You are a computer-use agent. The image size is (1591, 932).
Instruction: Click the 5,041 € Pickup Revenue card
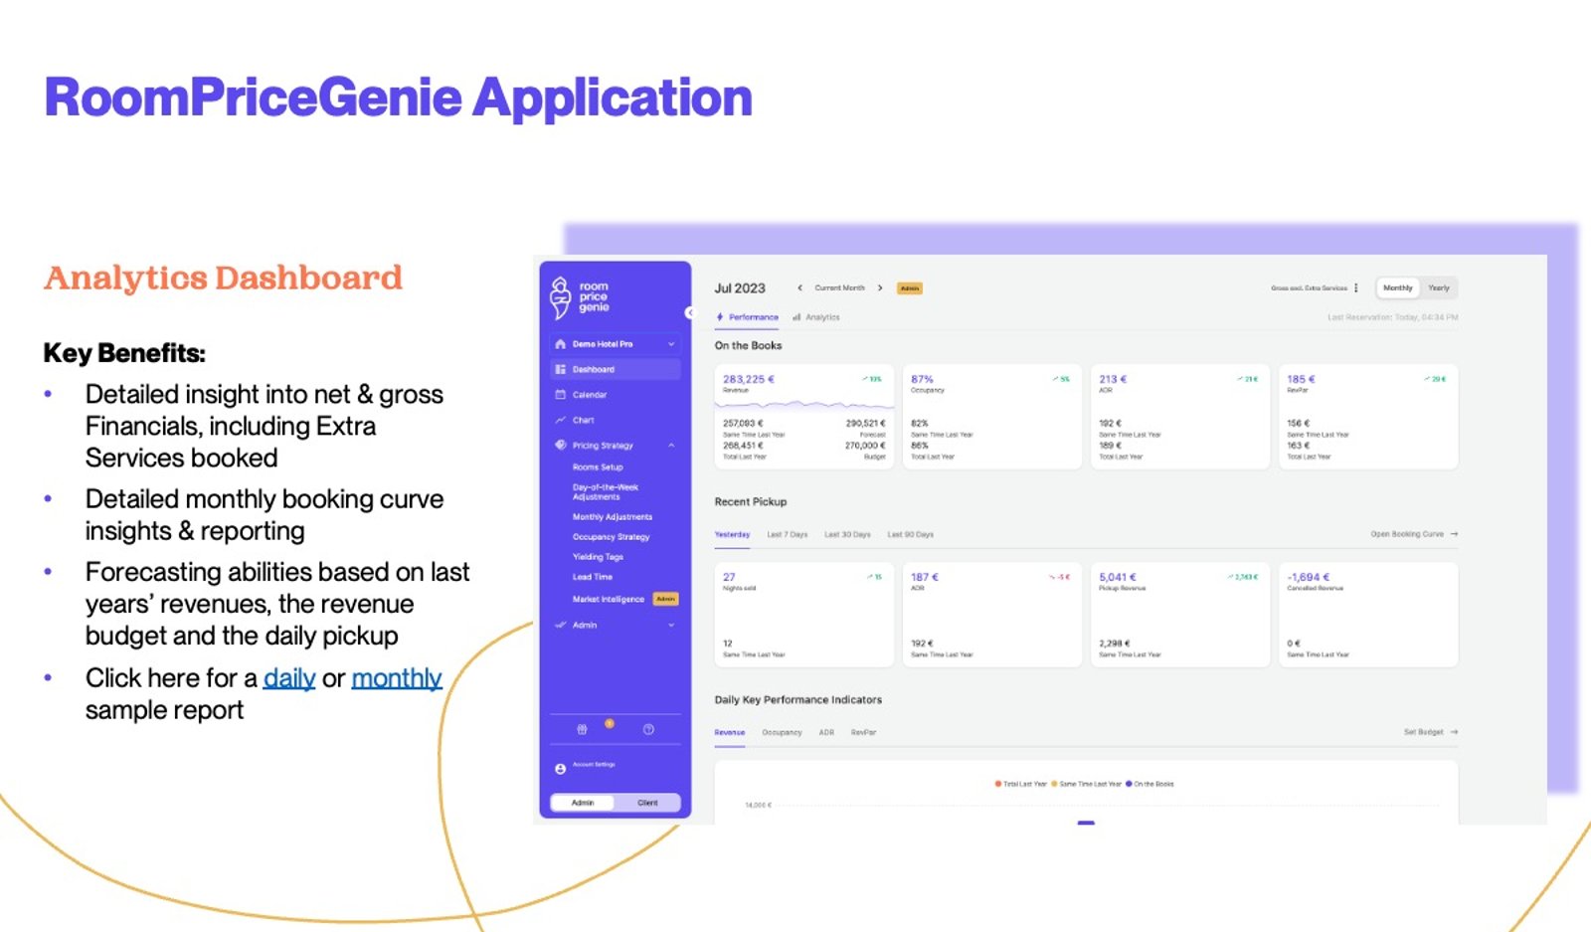(x=1179, y=615)
